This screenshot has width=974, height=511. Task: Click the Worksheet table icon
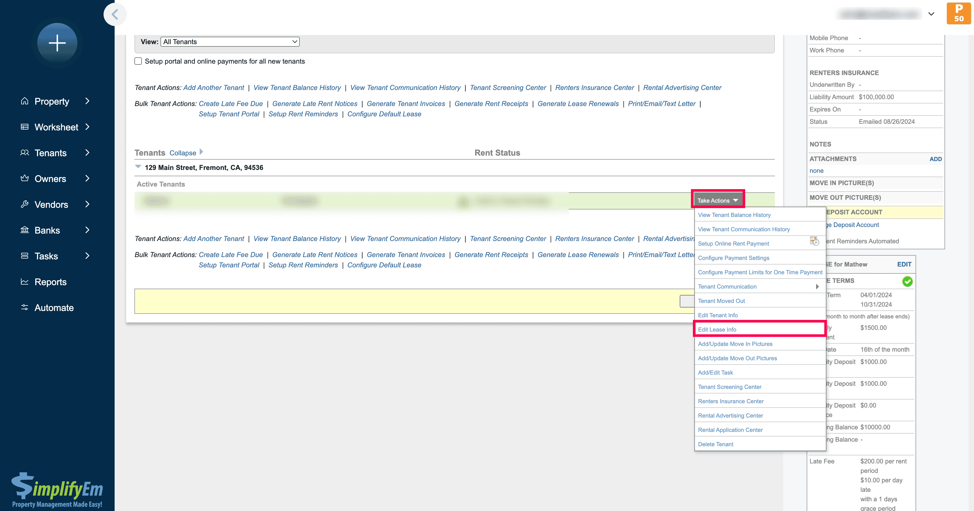pyautogui.click(x=25, y=127)
